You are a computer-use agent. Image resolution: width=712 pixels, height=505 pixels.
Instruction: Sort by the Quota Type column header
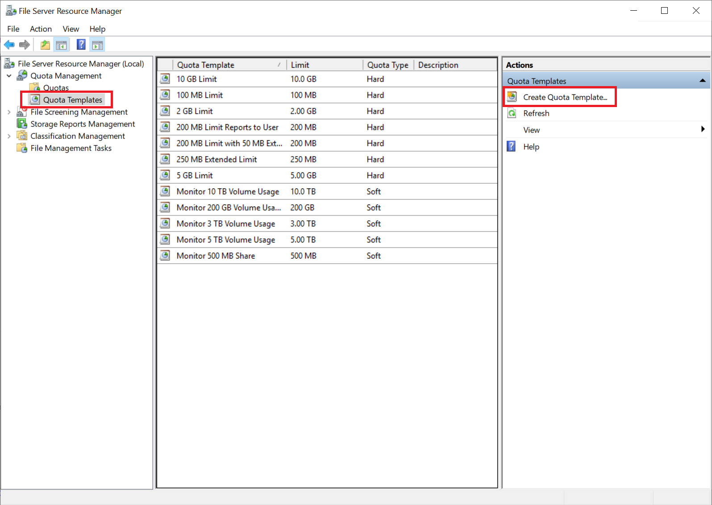tap(388, 65)
